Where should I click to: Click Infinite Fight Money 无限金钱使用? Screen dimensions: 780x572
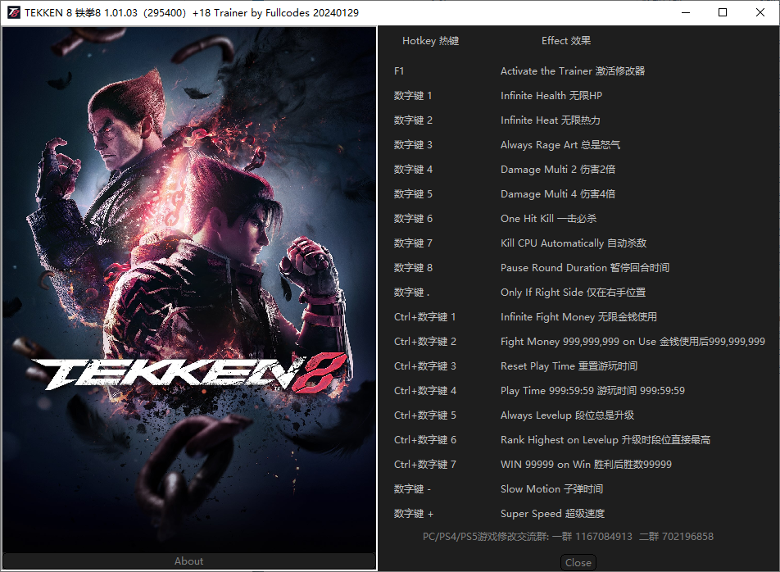coord(578,317)
